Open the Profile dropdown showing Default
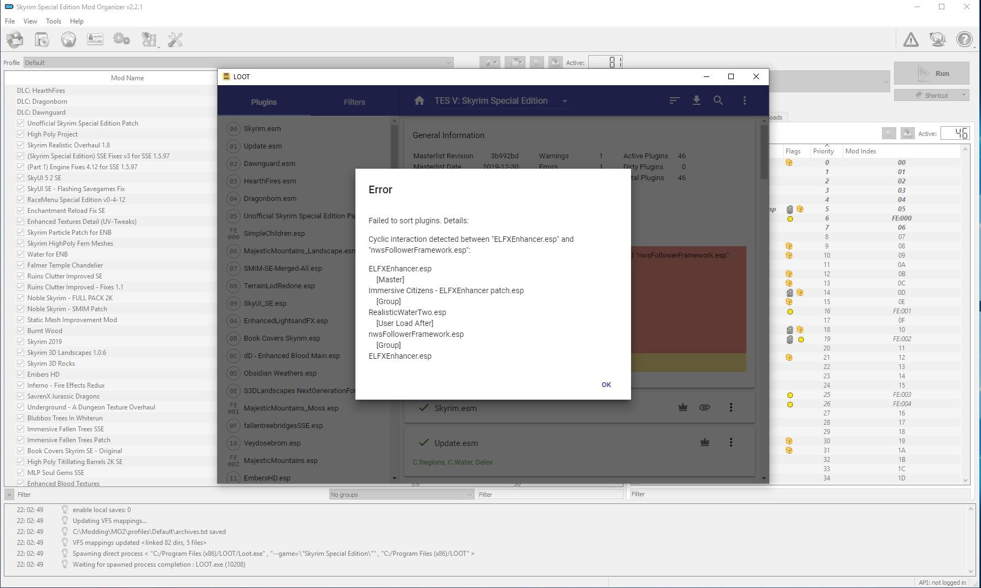Screen dimensions: 981x588 coord(448,62)
